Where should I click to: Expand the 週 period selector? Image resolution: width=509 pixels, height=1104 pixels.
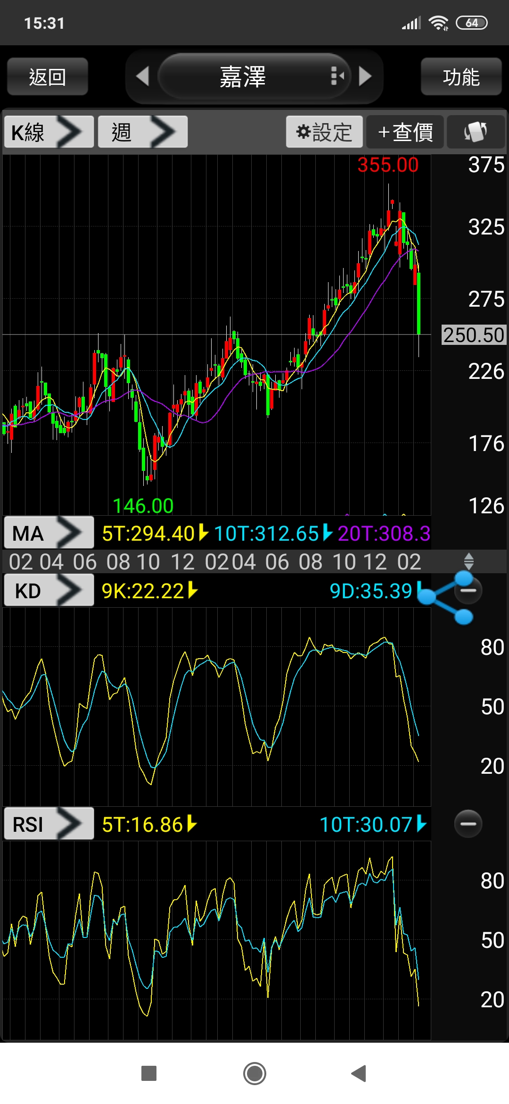click(x=142, y=132)
